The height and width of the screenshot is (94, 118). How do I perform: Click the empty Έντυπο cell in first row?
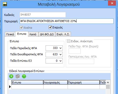coord(27,87)
